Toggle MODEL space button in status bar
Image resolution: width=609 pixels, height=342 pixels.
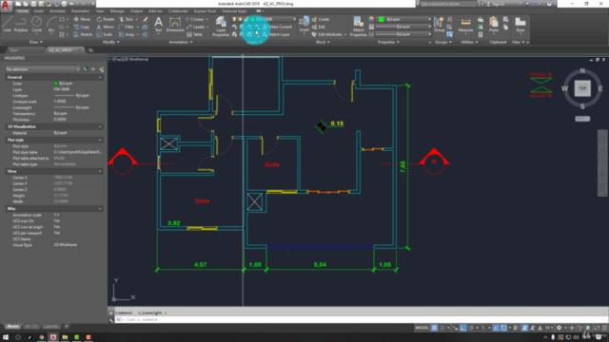point(422,328)
